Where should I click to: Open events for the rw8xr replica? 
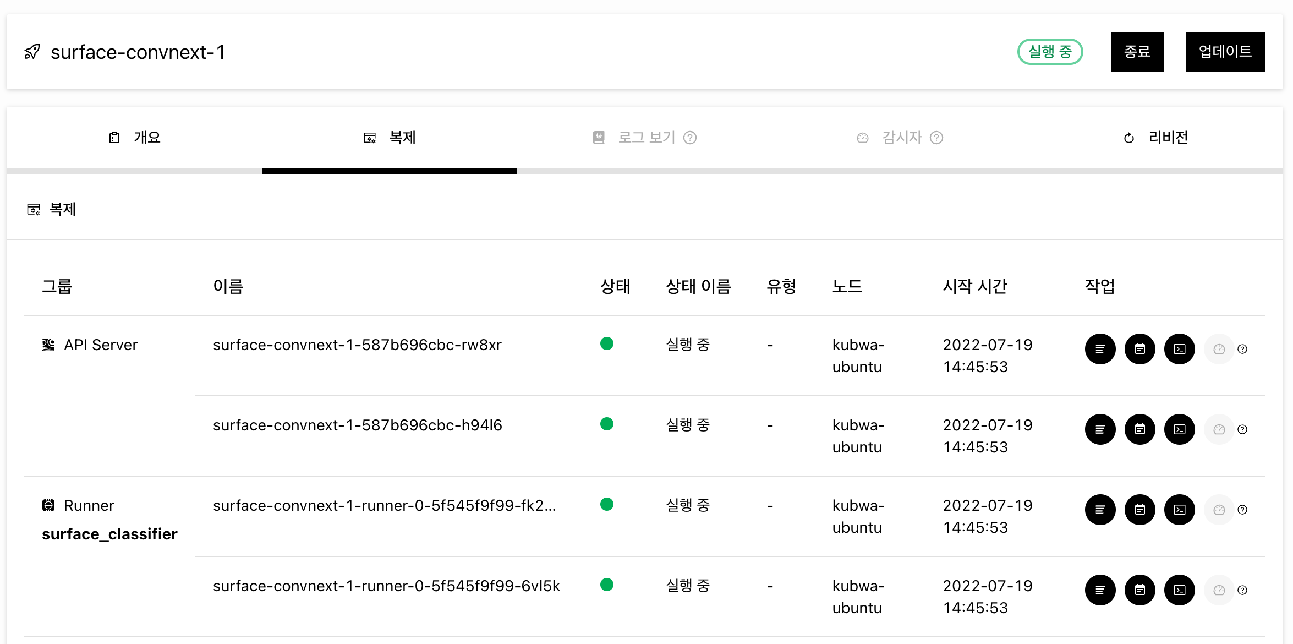tap(1139, 349)
